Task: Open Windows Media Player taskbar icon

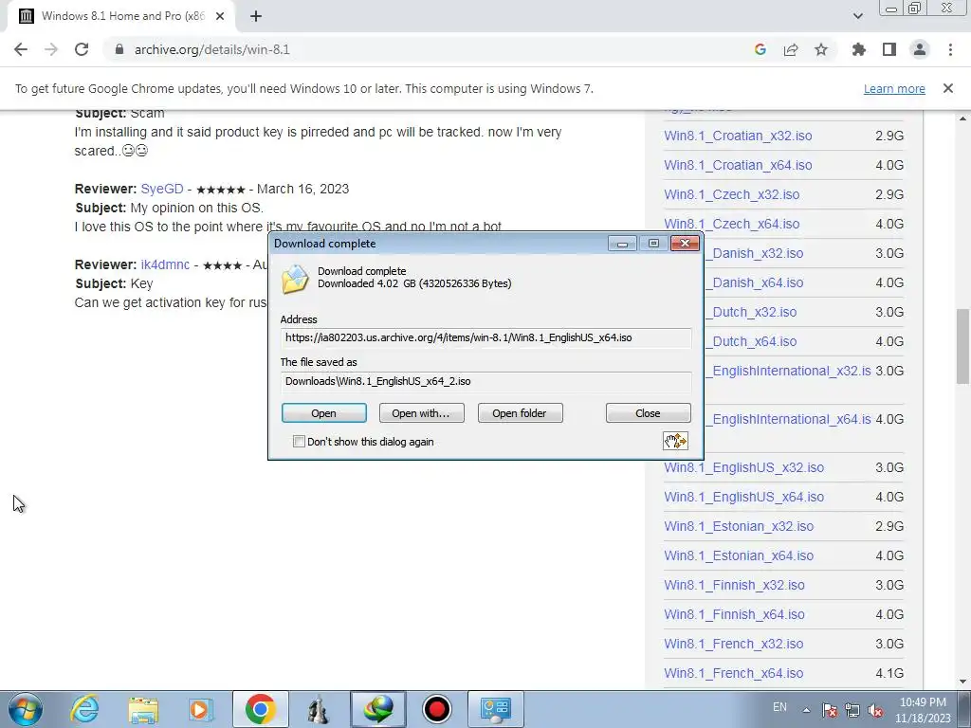Action: click(201, 709)
